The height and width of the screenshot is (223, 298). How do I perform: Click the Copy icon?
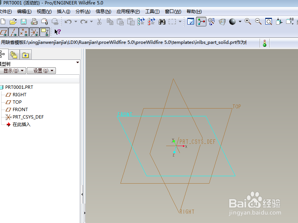coord(110,22)
